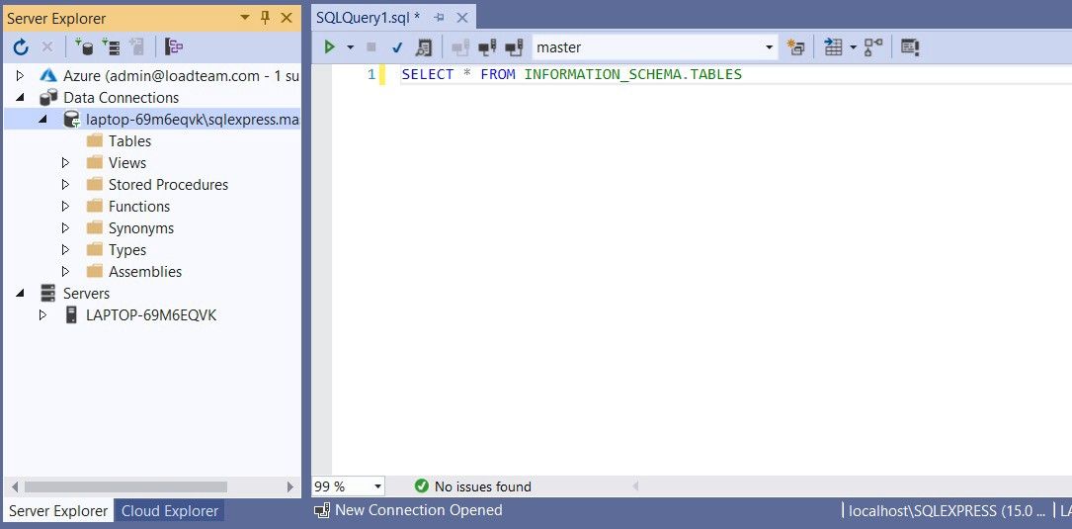Screen dimensions: 1072x529
Task: Click the No issues found indicator
Action: click(x=472, y=486)
